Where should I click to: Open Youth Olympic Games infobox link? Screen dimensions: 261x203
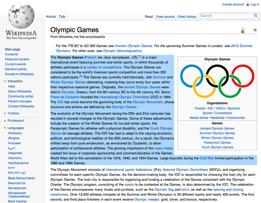pyautogui.click(x=217, y=147)
